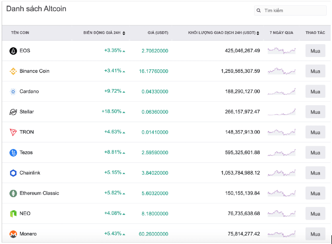Click the search magnifier icon
The height and width of the screenshot is (244, 332).
pos(259,11)
